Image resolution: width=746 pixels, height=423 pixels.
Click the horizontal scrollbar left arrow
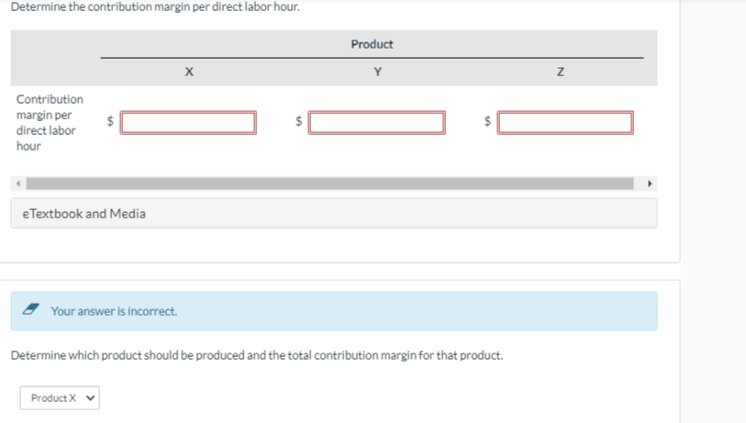[x=18, y=184]
